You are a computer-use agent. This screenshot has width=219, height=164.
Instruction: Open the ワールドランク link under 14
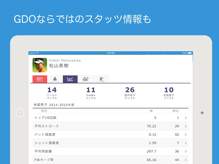(x=52, y=97)
